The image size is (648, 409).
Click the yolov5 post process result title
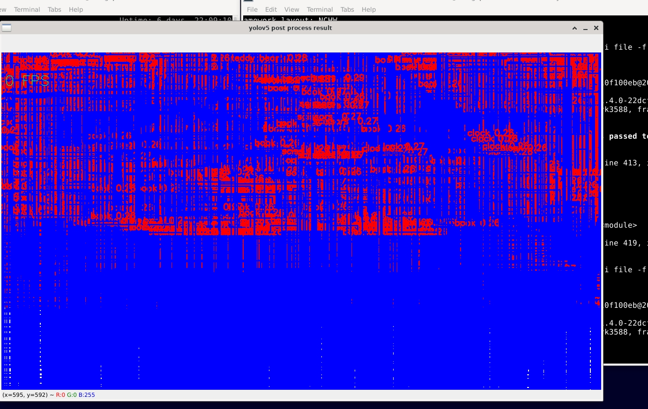click(x=290, y=28)
